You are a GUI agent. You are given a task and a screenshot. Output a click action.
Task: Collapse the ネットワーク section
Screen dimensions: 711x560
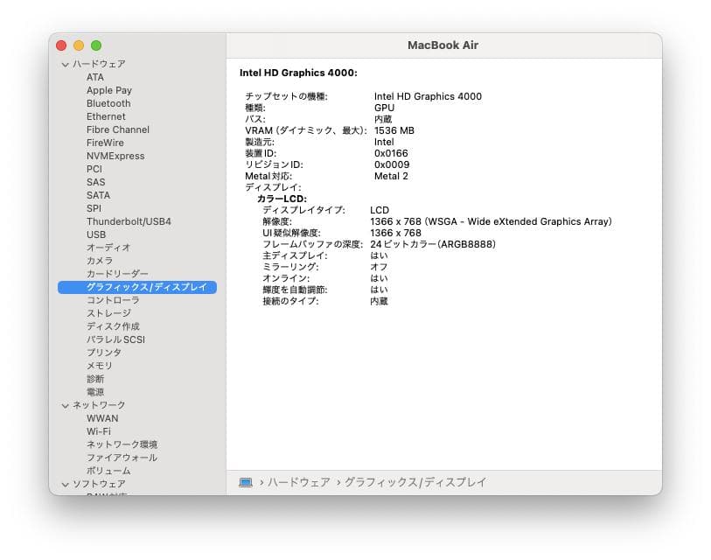[65, 405]
